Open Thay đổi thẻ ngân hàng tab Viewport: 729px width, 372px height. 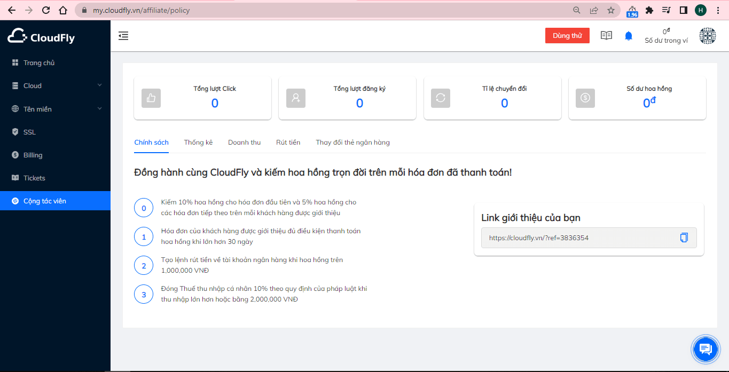[352, 143]
